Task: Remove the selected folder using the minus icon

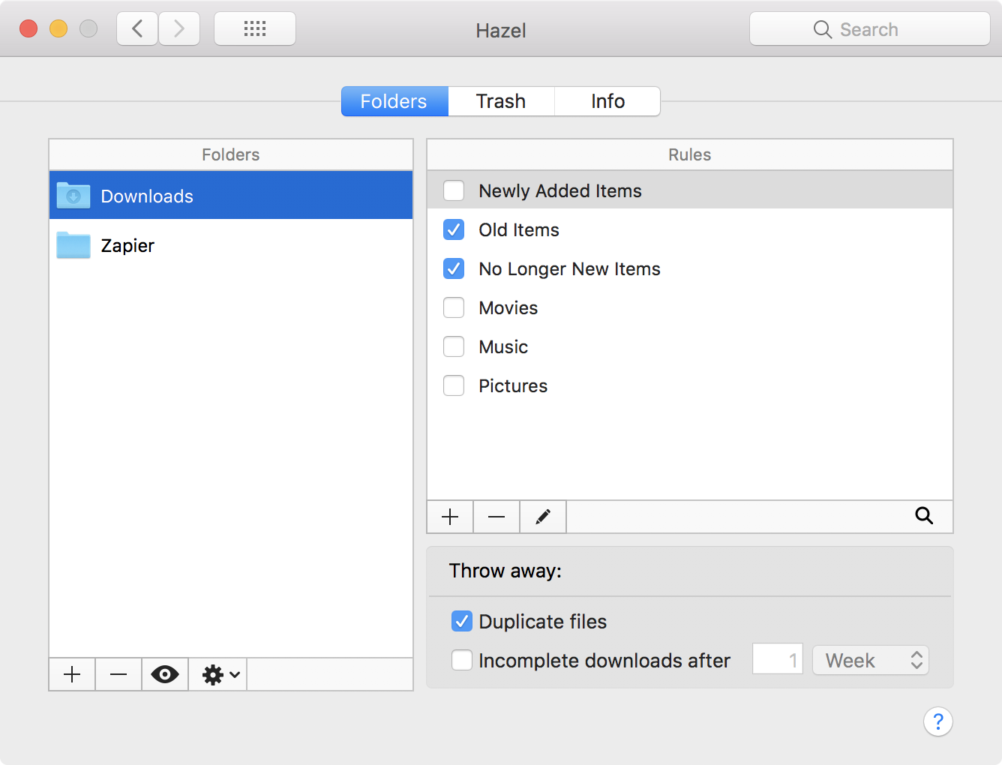Action: 118,674
